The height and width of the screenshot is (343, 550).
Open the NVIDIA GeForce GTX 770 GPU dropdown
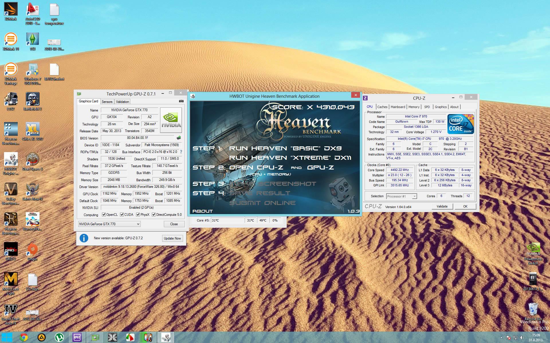tap(109, 224)
